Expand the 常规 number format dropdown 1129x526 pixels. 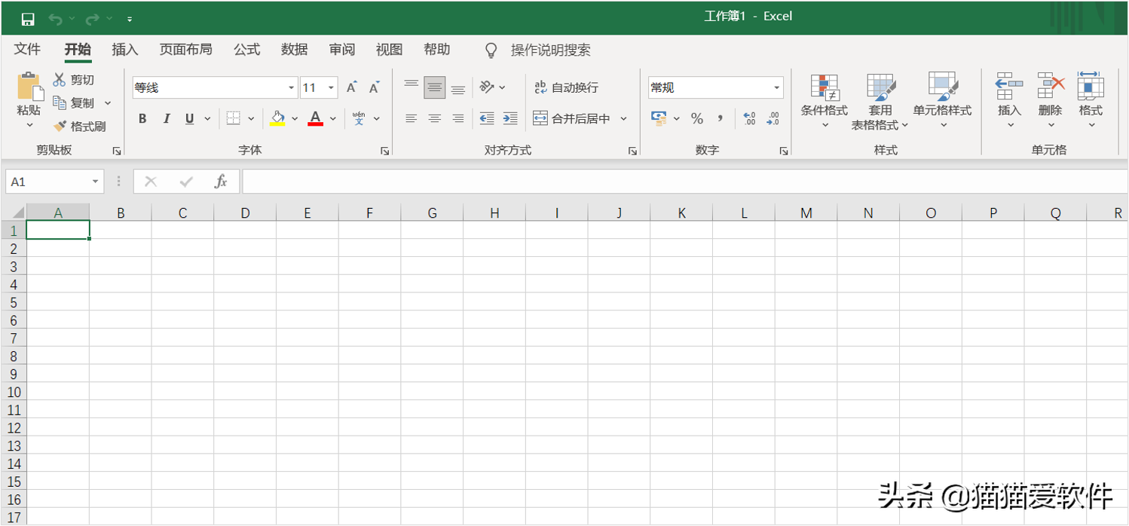tap(779, 87)
